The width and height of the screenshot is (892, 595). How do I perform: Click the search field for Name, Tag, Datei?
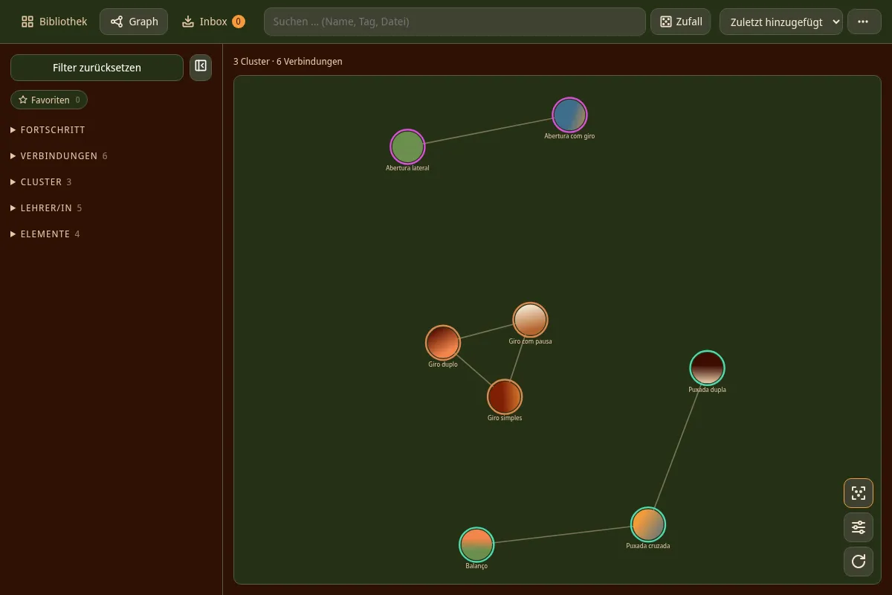pos(454,22)
